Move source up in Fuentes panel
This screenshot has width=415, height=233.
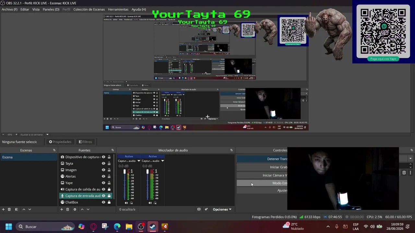point(82,209)
